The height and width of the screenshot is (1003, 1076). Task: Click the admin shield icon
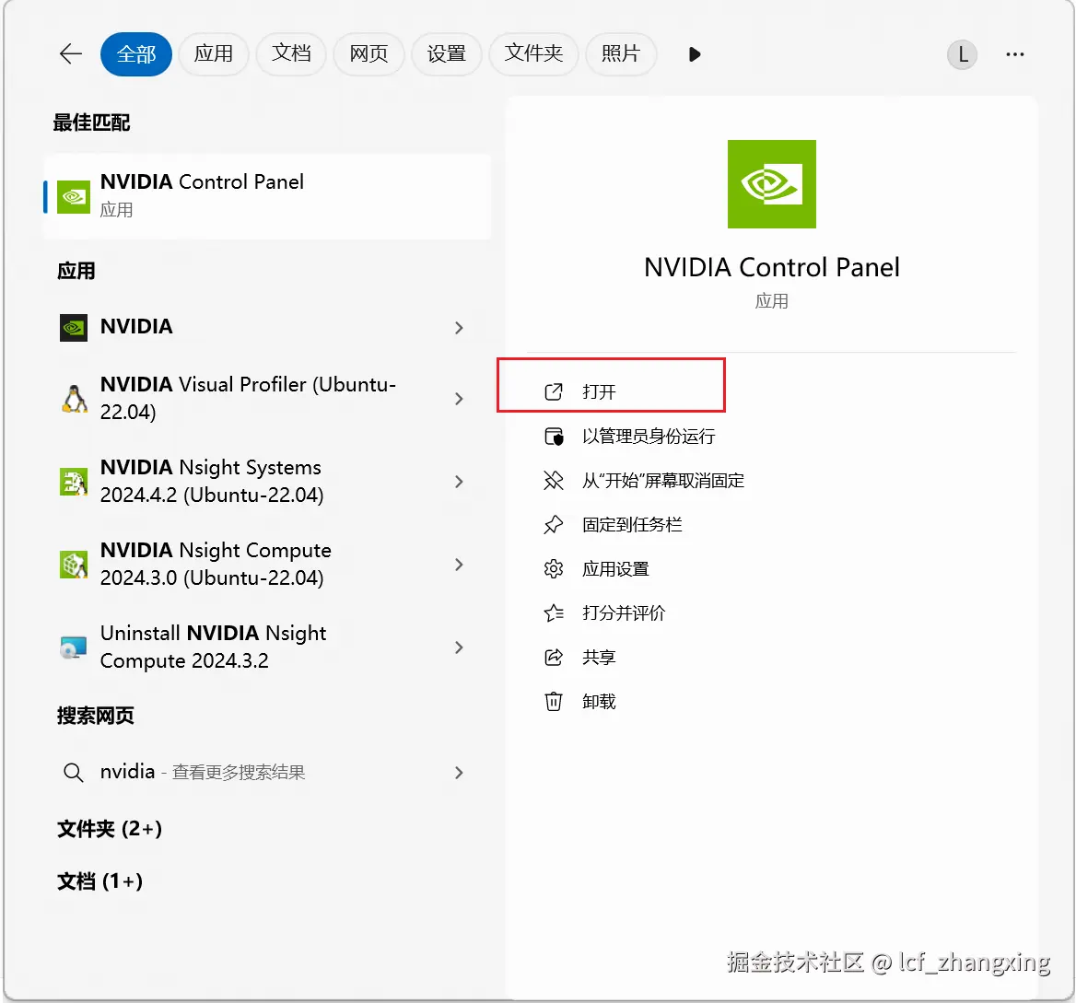click(554, 437)
